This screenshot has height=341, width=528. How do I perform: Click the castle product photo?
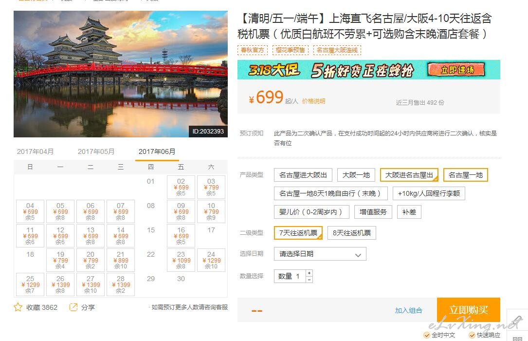coord(121,74)
